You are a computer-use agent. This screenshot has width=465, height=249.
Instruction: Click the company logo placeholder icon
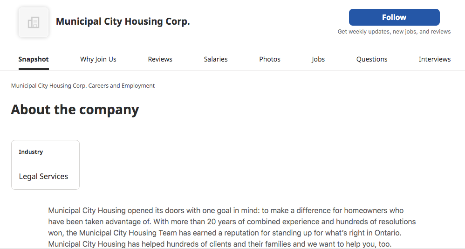point(34,22)
